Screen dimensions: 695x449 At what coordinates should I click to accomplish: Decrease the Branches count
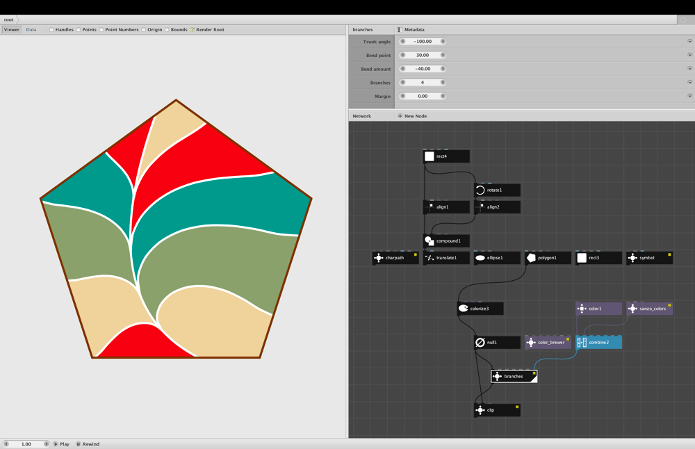pyautogui.click(x=403, y=83)
